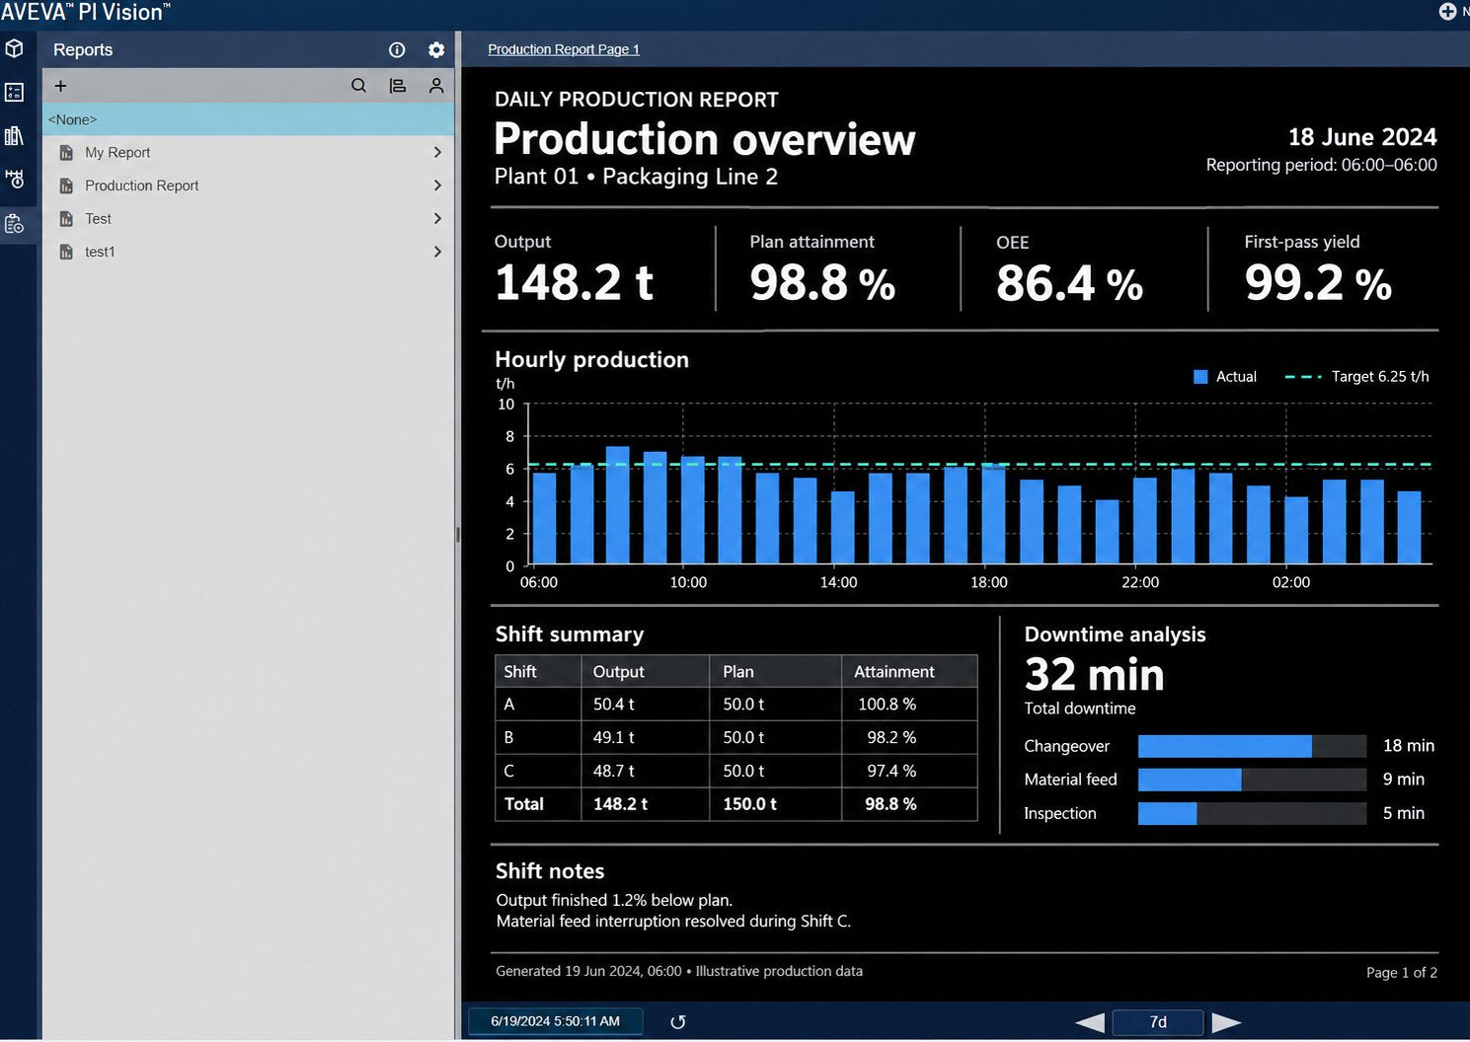Screen dimensions: 1470x1042
Task: Click the Material feed downtime bar
Action: 1190,780
